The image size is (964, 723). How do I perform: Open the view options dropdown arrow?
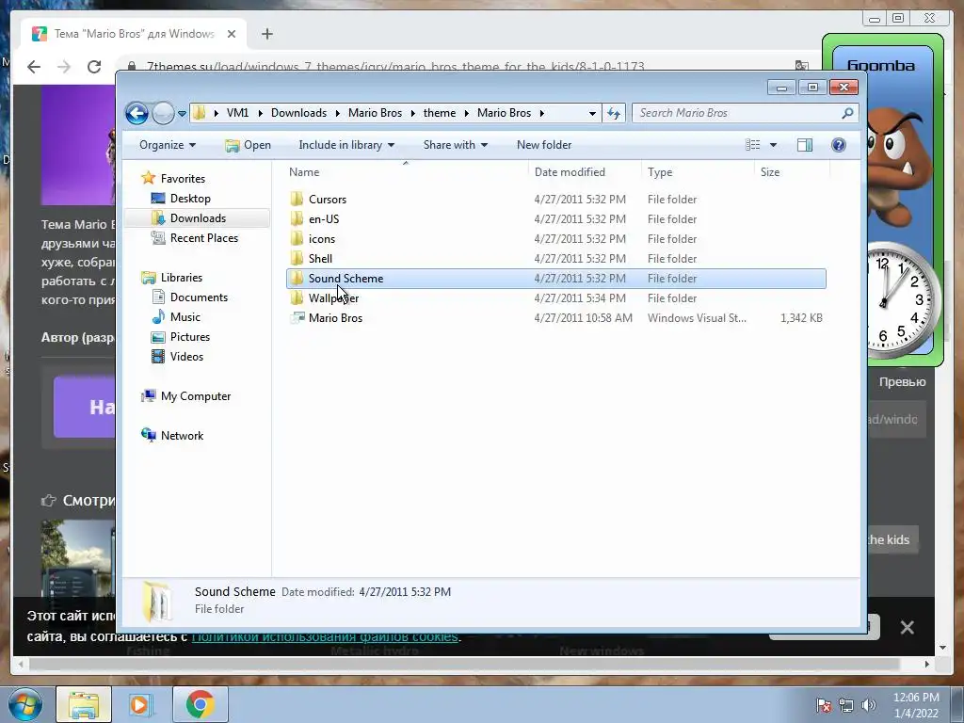tap(774, 145)
